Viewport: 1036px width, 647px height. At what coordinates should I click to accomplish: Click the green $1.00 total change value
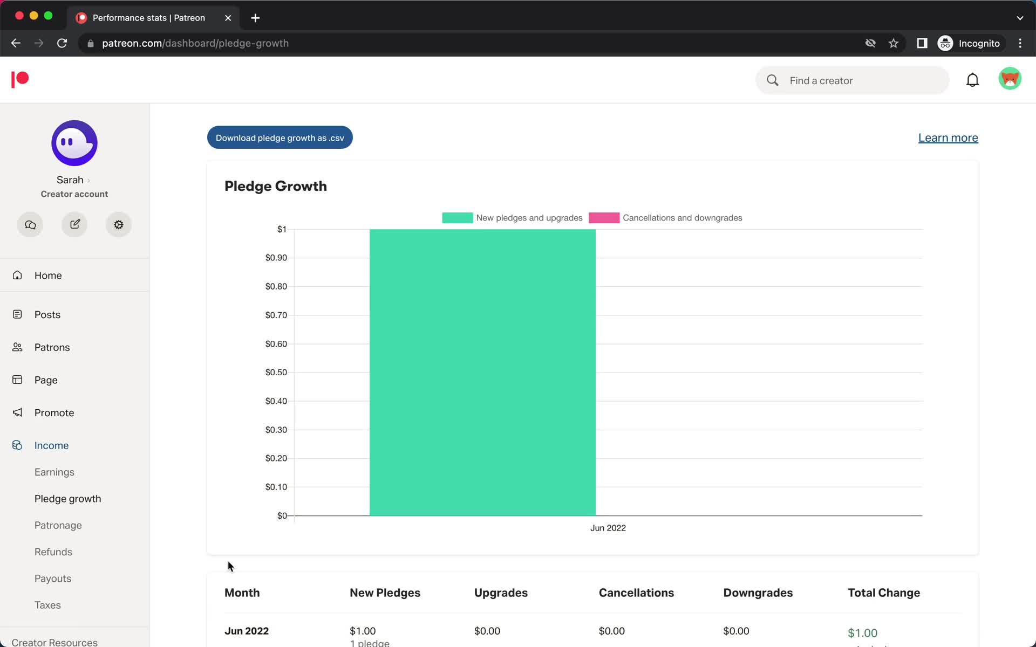pyautogui.click(x=862, y=632)
